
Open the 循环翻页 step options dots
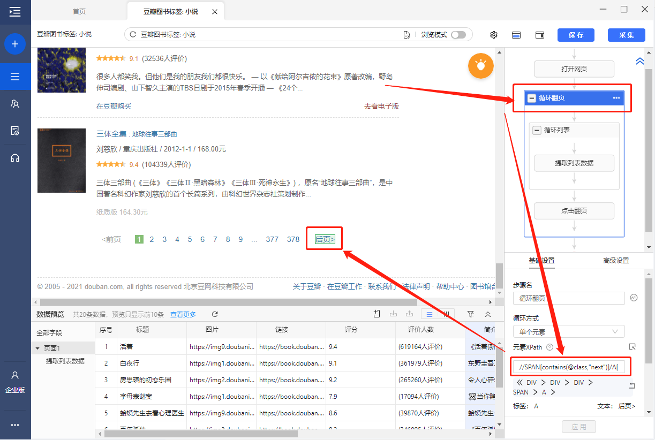point(616,98)
